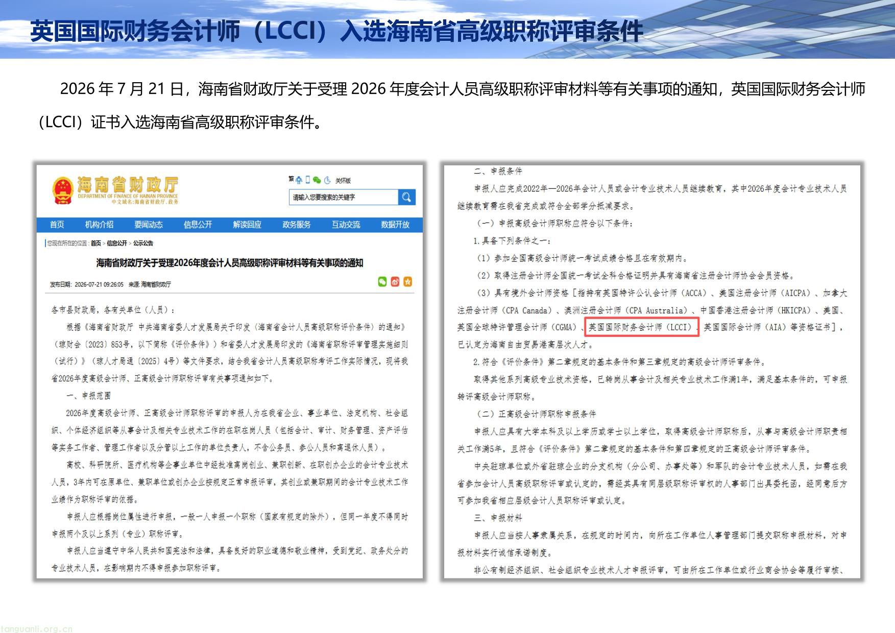This screenshot has width=895, height=633.
Task: Open the 数据开放 navigation tab
Action: [x=395, y=225]
